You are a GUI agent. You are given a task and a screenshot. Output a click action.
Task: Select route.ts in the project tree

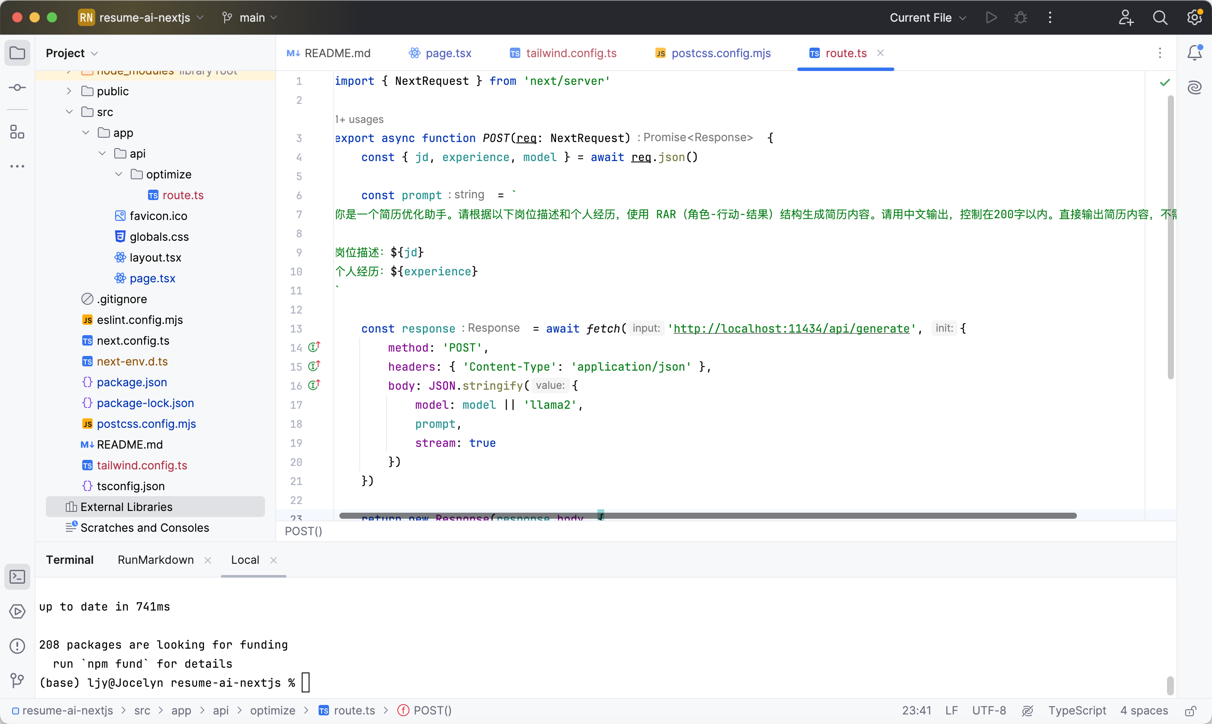(x=183, y=195)
